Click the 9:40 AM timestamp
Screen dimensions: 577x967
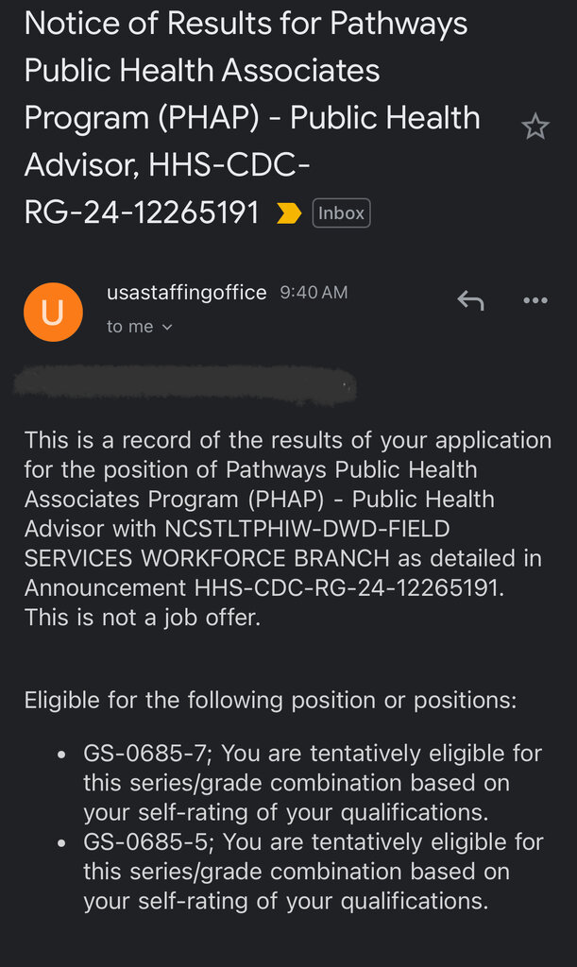pyautogui.click(x=314, y=293)
